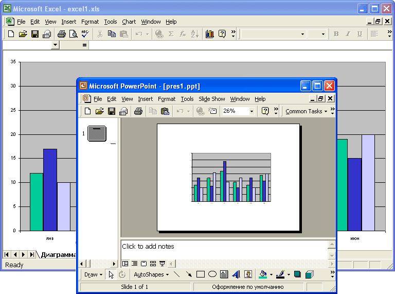Image resolution: width=395 pixels, height=294 pixels.
Task: Open Common Tasks dropdown in PowerPoint
Action: pos(306,111)
